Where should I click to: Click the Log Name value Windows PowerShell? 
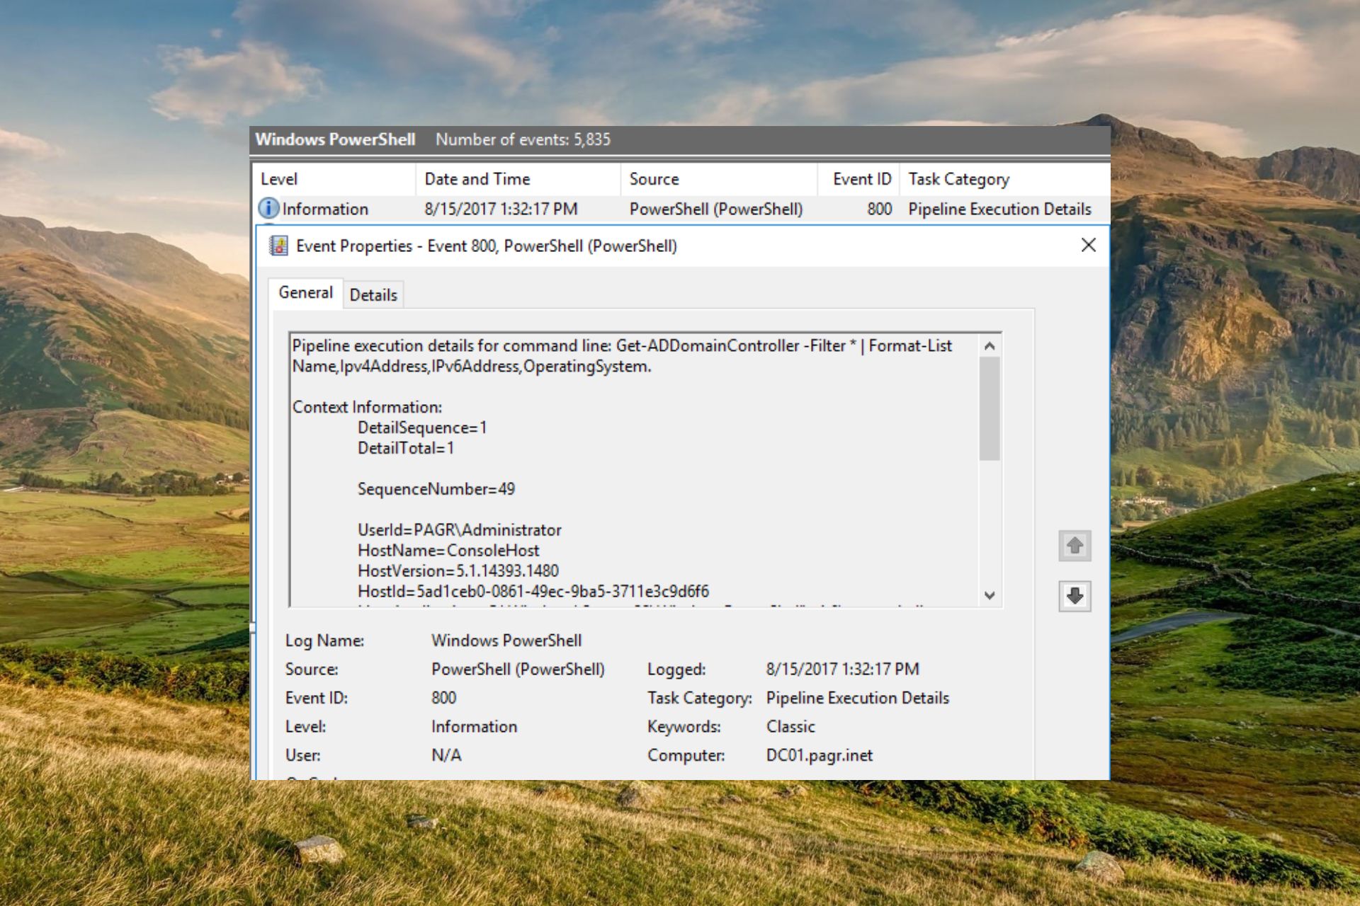506,641
